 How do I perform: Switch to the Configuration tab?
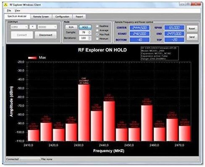(62, 17)
